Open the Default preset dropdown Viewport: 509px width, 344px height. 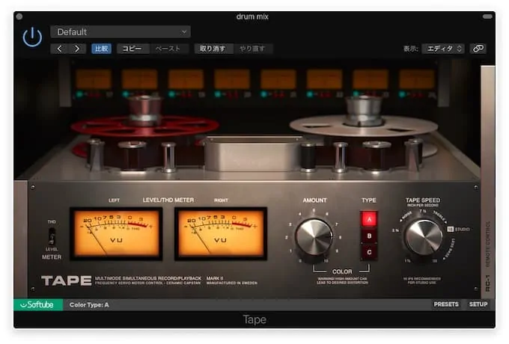[120, 31]
